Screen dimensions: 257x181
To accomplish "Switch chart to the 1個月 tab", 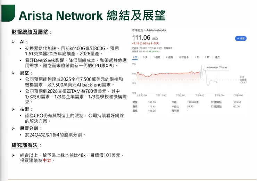I will 157,57.
